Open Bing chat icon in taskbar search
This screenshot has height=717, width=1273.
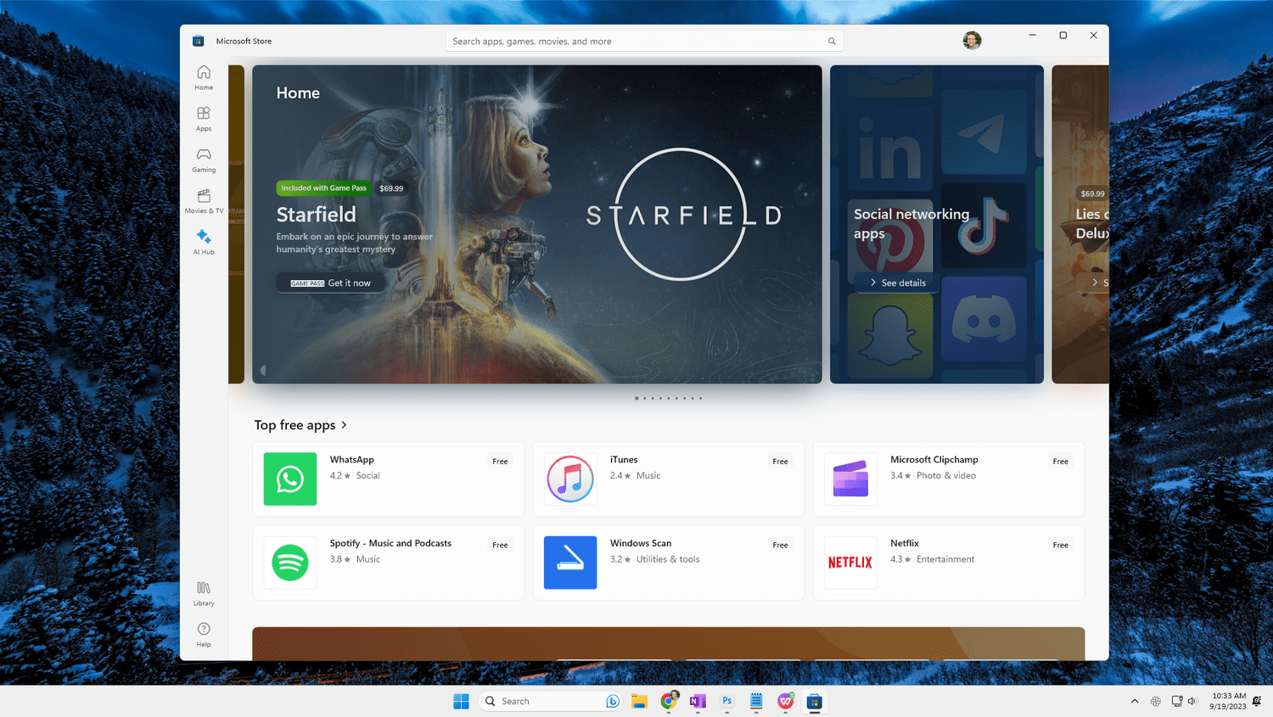coord(613,701)
